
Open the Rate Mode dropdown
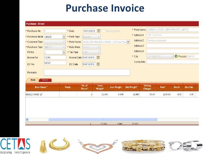[92, 47]
